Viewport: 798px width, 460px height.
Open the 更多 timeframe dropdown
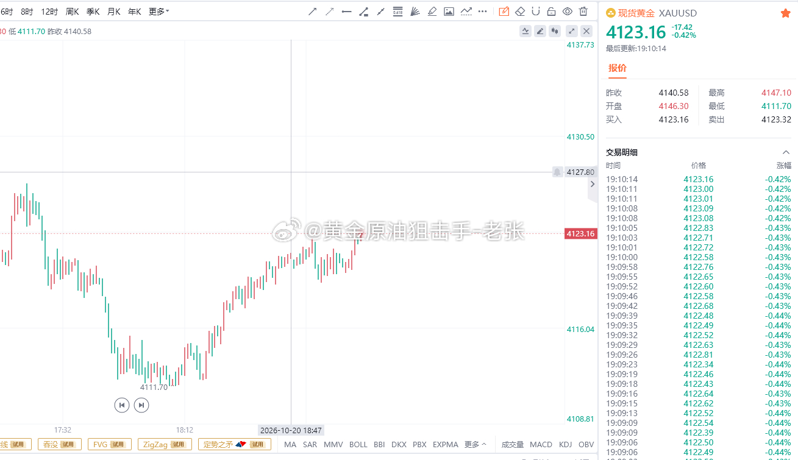[x=159, y=12]
